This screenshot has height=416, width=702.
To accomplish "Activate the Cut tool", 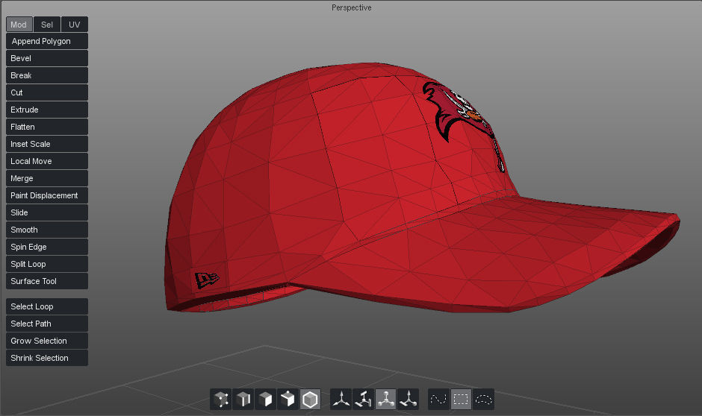I will click(47, 92).
